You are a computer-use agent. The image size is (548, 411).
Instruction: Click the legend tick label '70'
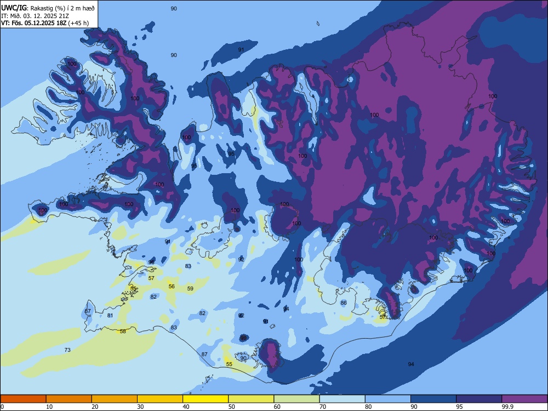point(323,407)
